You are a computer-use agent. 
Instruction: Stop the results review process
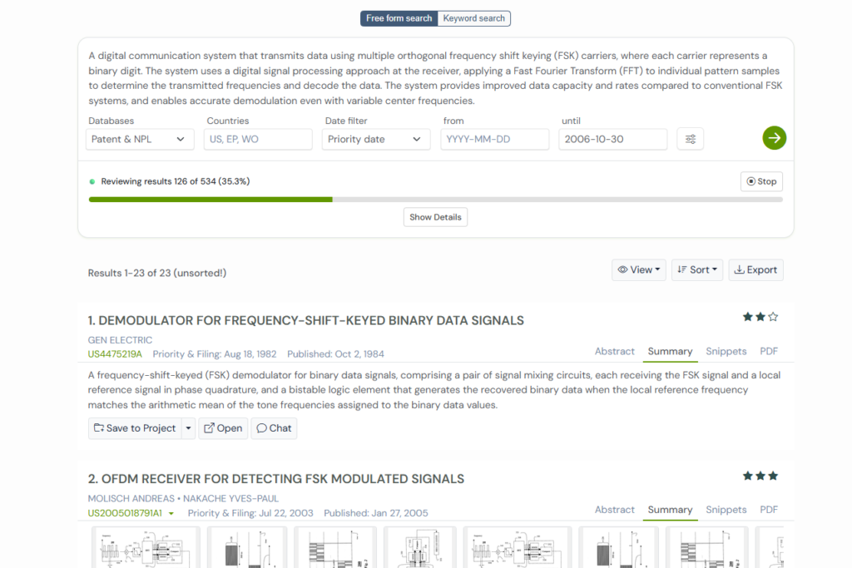click(x=760, y=181)
